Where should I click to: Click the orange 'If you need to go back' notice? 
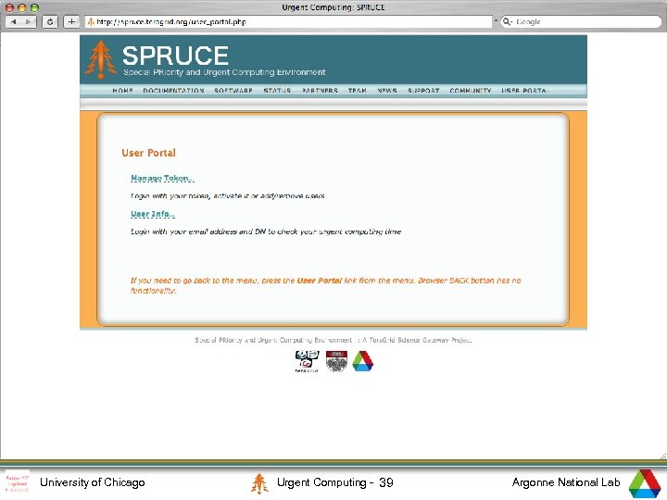(325, 286)
